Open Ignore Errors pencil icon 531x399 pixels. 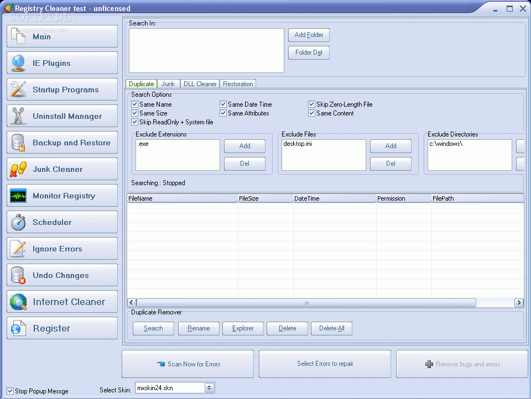point(18,249)
